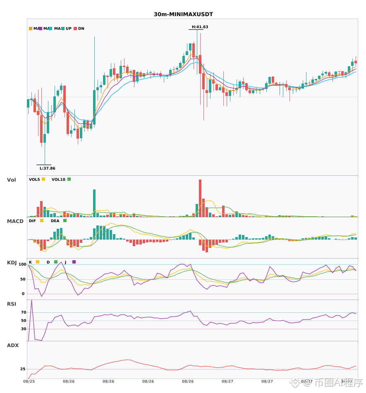Image resolution: width=366 pixels, height=393 pixels.
Task: Click the purple MA legend swatch
Action: coord(41,29)
